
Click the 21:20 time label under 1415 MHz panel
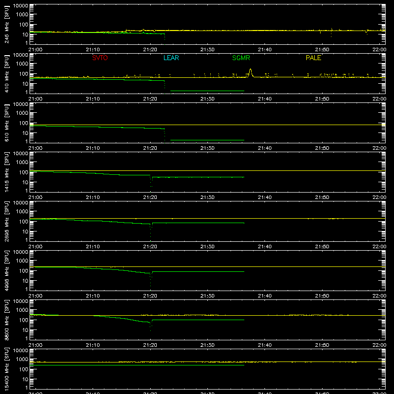point(150,197)
